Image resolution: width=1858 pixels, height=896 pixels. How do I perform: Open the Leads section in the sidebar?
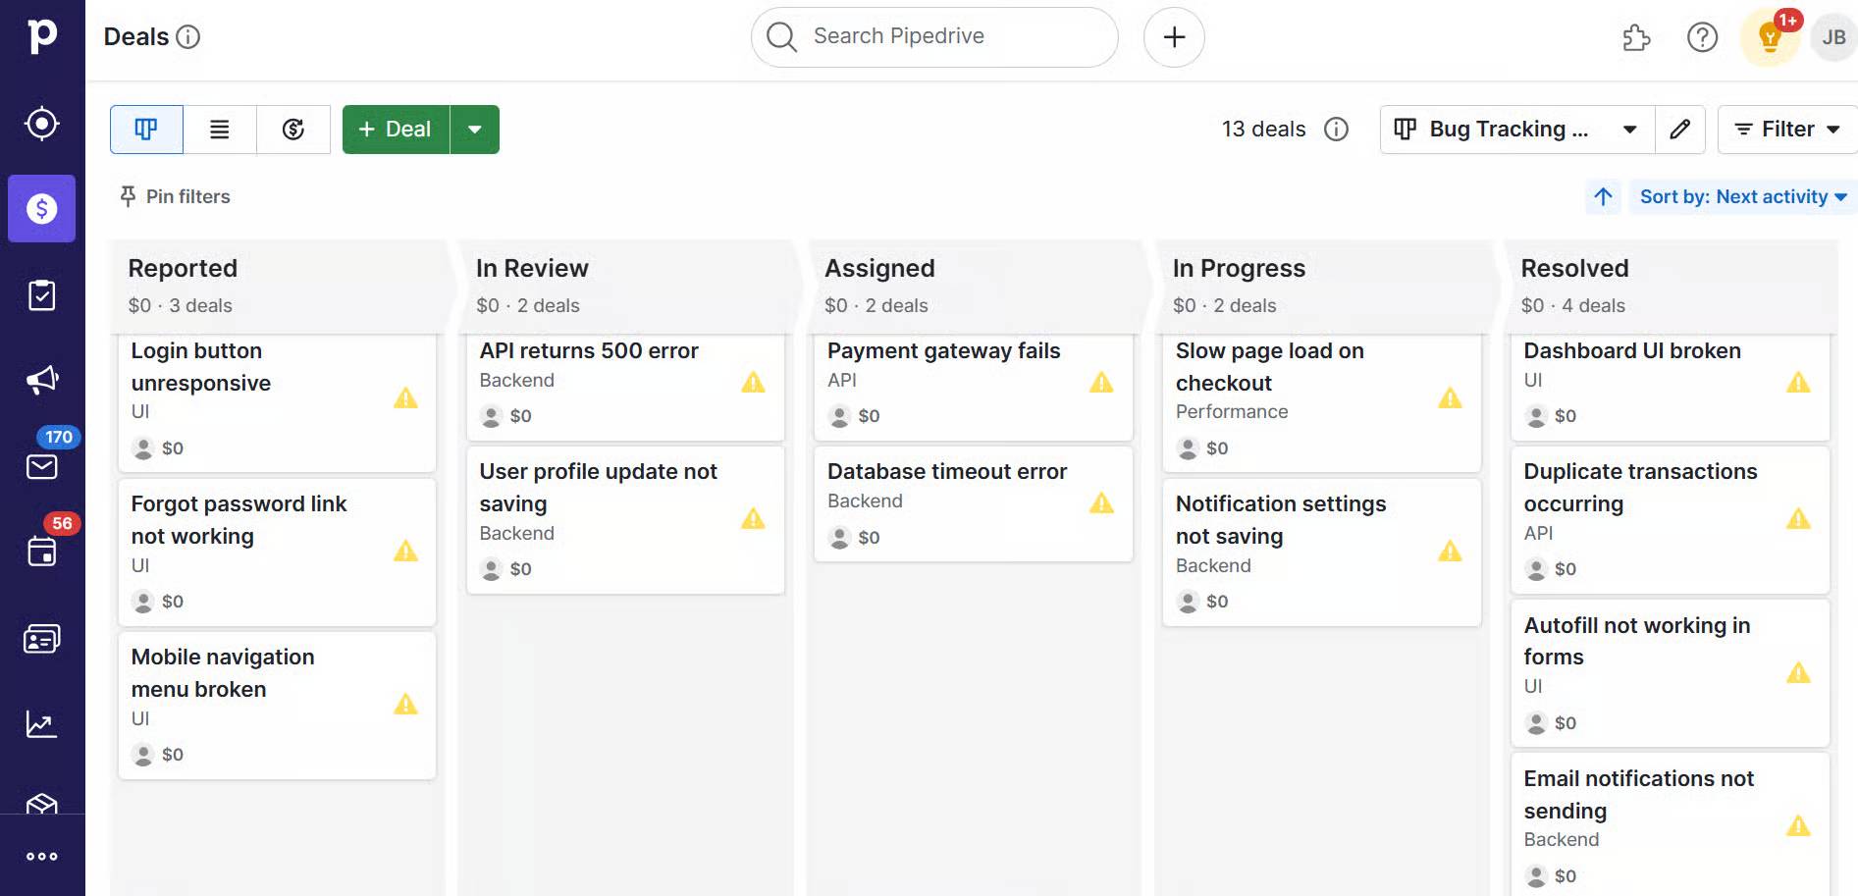coord(41,125)
